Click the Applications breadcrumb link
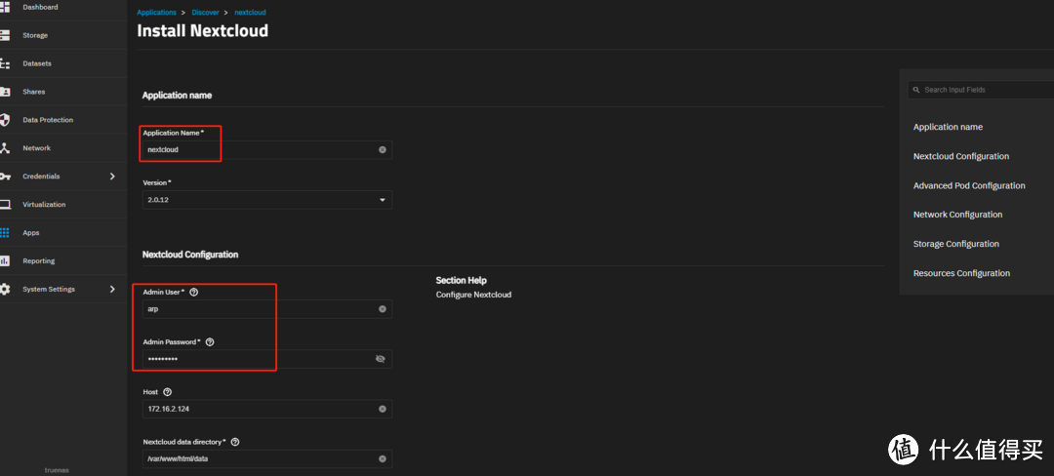This screenshot has height=476, width=1054. click(156, 13)
